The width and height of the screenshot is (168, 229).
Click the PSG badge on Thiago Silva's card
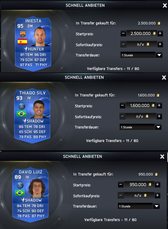click(22, 106)
